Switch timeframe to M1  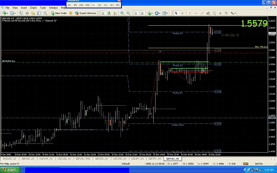tap(69, 5)
